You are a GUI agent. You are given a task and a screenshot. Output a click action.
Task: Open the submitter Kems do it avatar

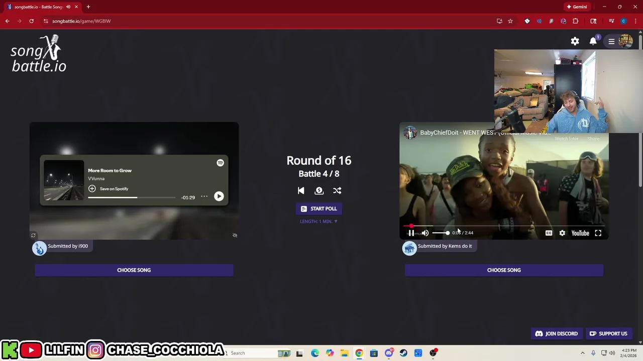(x=409, y=248)
